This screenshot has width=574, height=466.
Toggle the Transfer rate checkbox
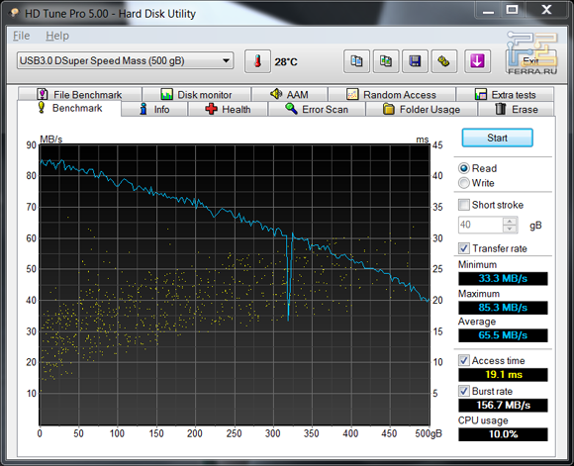tap(464, 248)
